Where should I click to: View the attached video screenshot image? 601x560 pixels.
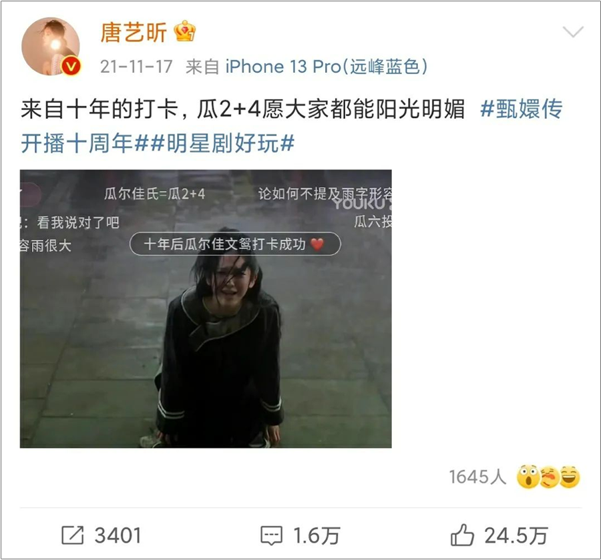pos(206,309)
